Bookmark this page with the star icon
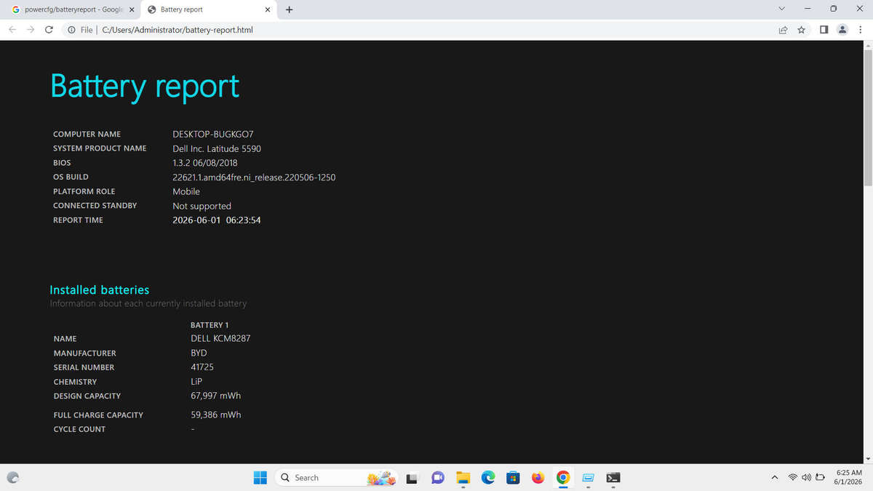The image size is (873, 491). (801, 30)
